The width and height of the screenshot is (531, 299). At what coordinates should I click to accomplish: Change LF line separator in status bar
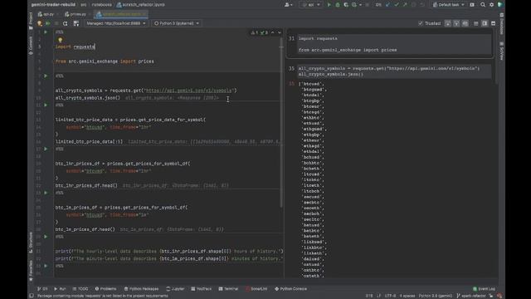click(x=378, y=296)
